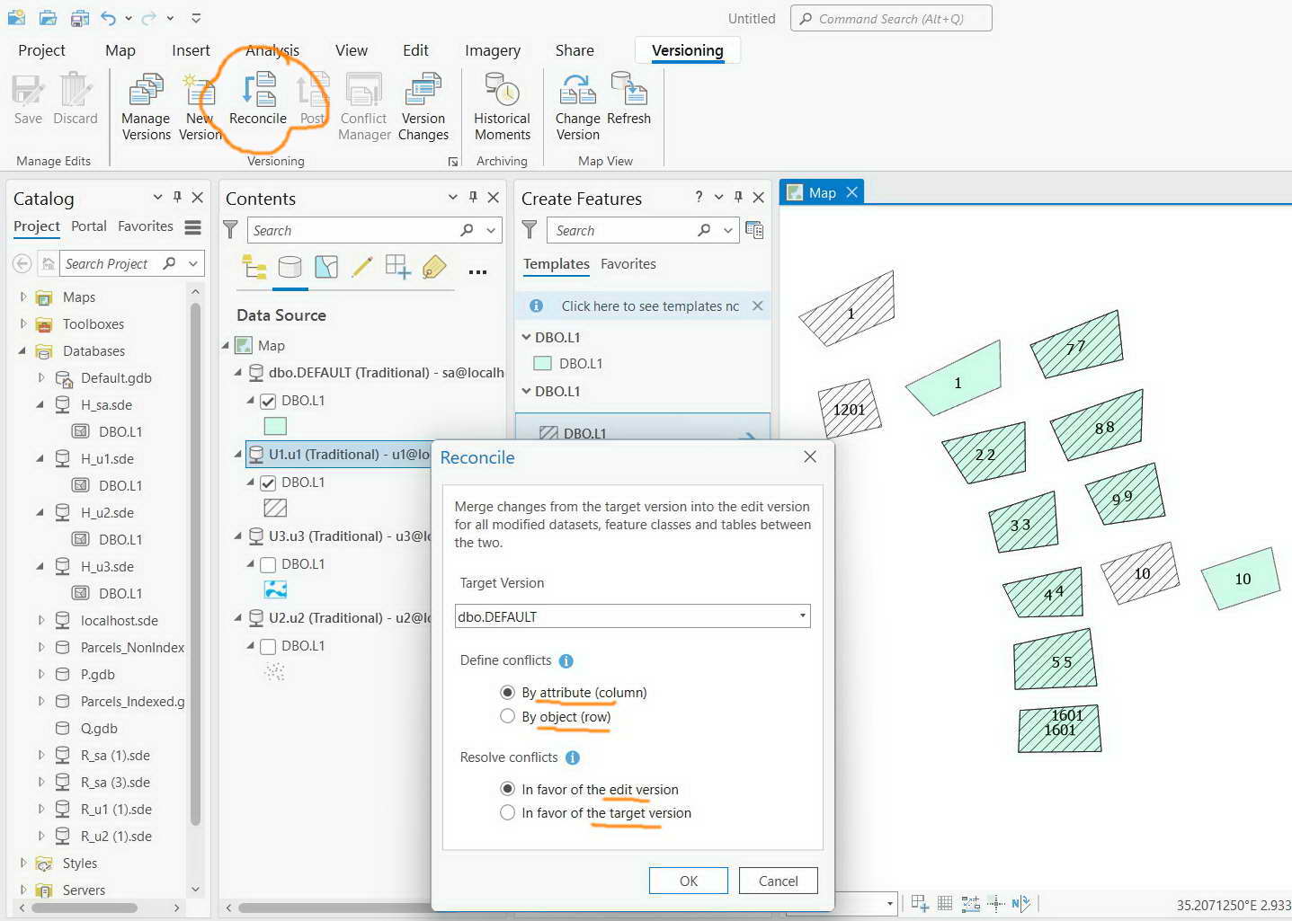Image resolution: width=1292 pixels, height=921 pixels.
Task: Click the Resolve conflicts info icon
Action: 572,757
